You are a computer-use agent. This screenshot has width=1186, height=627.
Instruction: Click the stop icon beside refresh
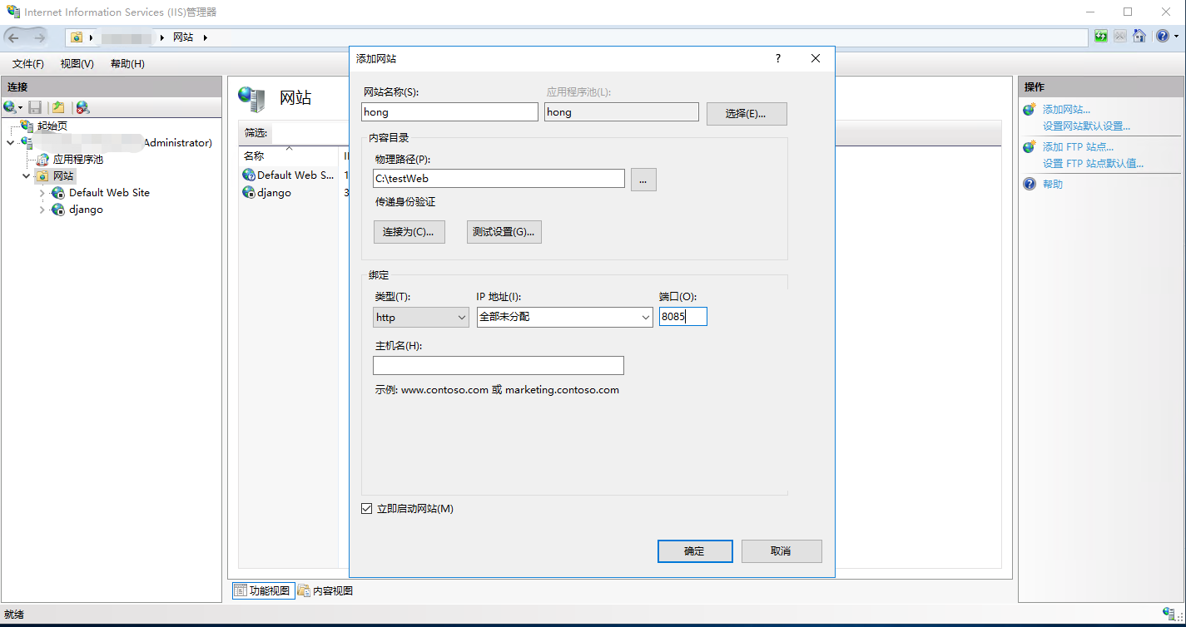click(1120, 37)
